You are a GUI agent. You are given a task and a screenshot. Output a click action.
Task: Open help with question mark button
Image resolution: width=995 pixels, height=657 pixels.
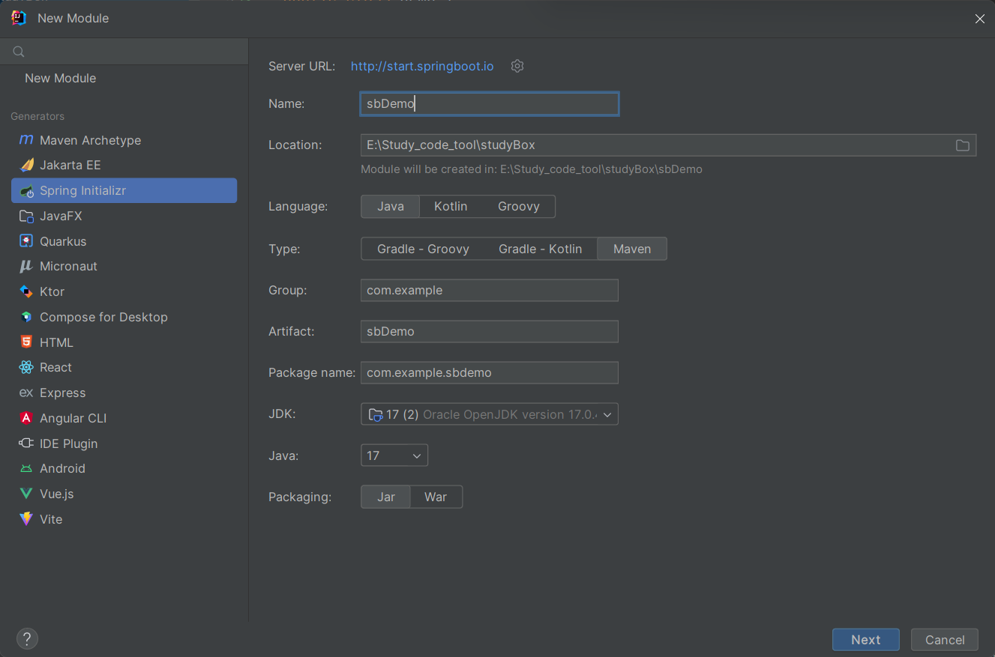pyautogui.click(x=27, y=639)
